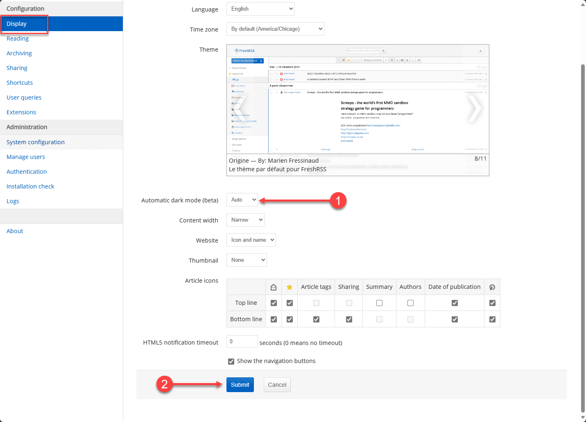Open the Archiving settings page
The height and width of the screenshot is (422, 586).
click(19, 53)
